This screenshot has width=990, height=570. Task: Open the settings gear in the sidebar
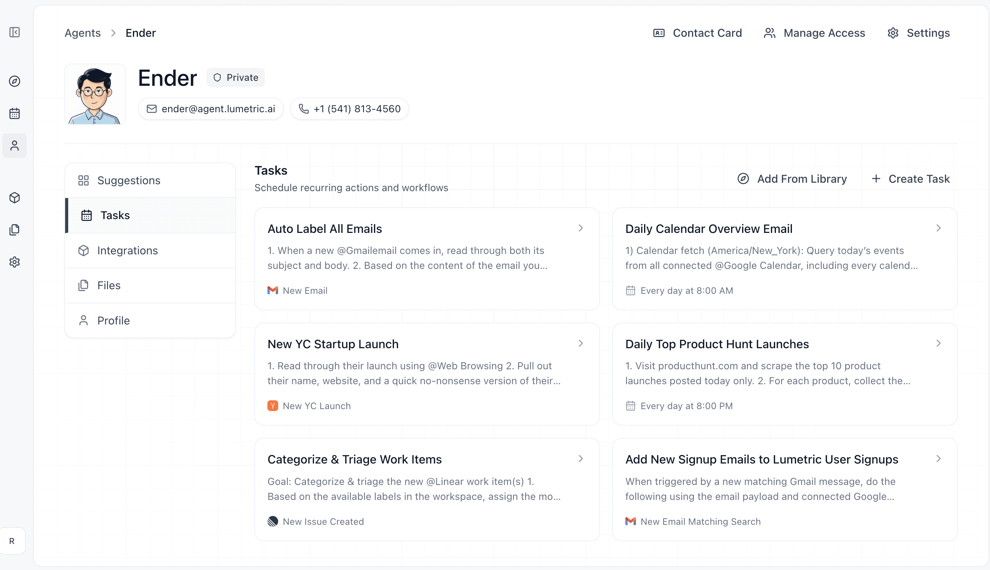coord(15,262)
